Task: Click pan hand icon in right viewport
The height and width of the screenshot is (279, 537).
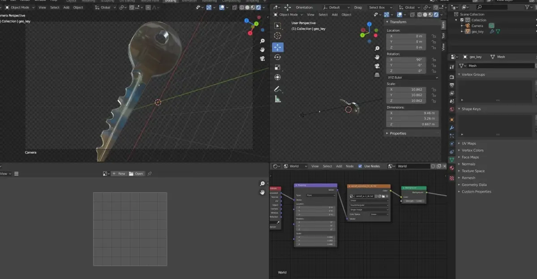Action: tap(377, 57)
